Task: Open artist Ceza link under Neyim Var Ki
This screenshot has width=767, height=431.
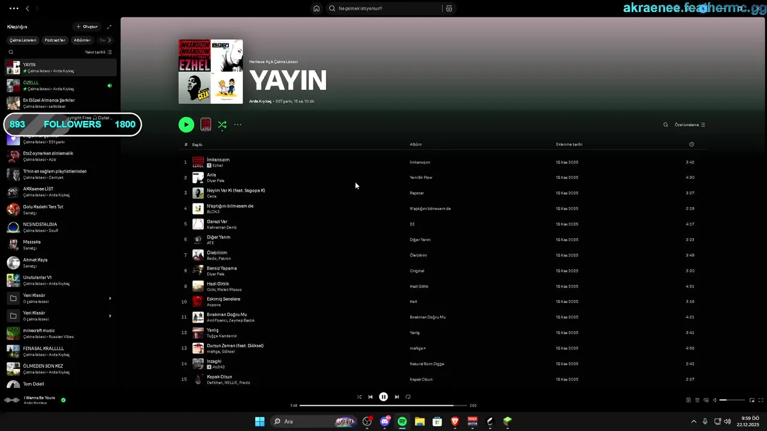Action: point(212,196)
